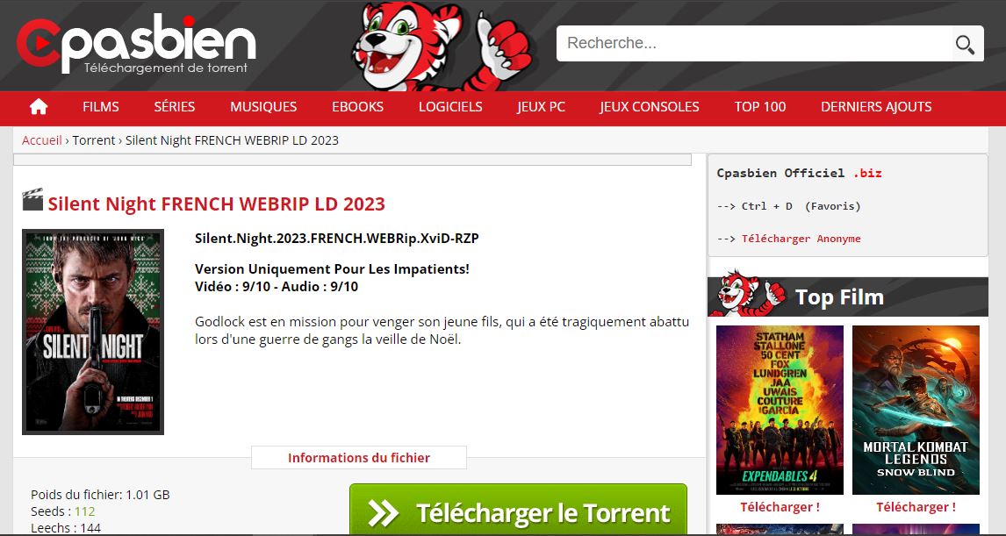Click the Cpasbien logo
This screenshot has height=536, width=1006.
(136, 42)
